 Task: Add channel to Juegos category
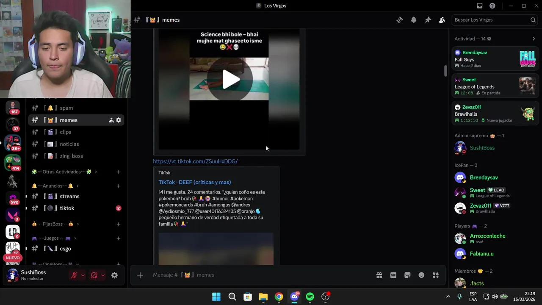pos(119,238)
